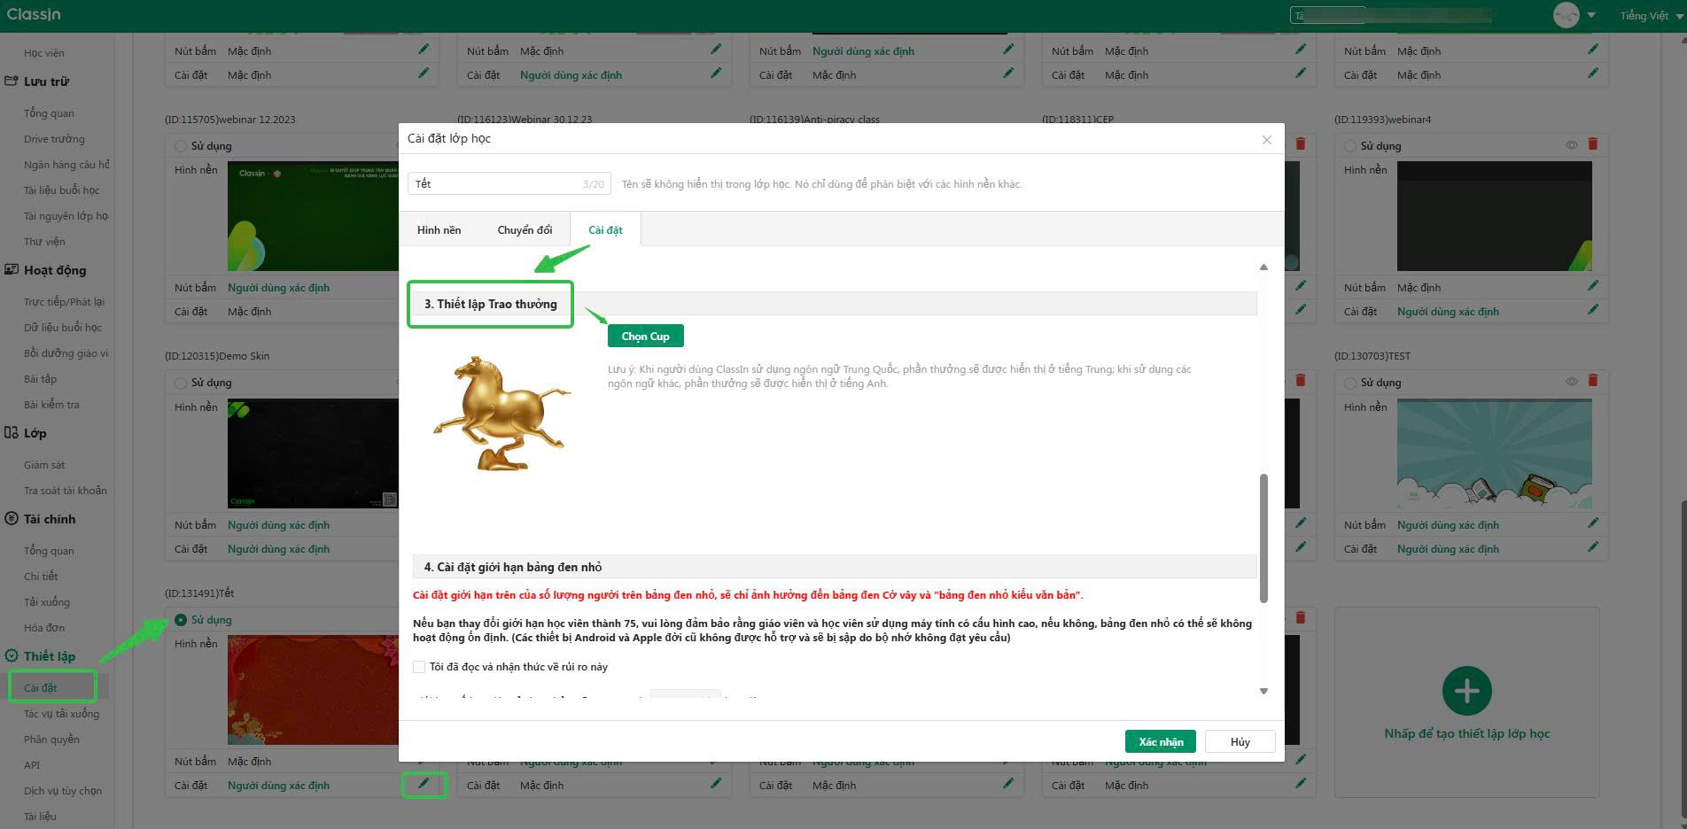This screenshot has width=1687, height=829.
Task: Click the Nút bấm pencil on webinar4 card
Action: pos(1592,286)
